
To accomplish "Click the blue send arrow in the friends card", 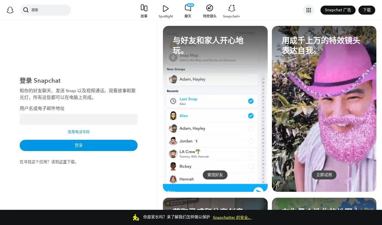I will pos(258,191).
